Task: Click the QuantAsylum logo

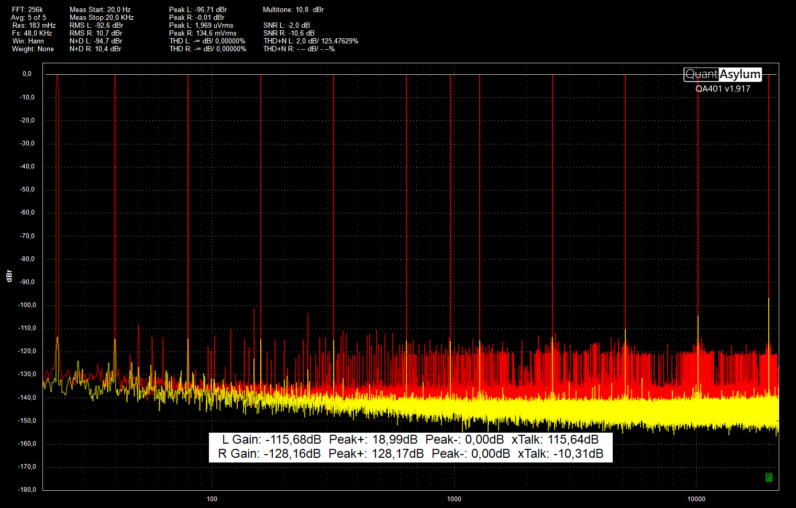Action: (x=723, y=74)
